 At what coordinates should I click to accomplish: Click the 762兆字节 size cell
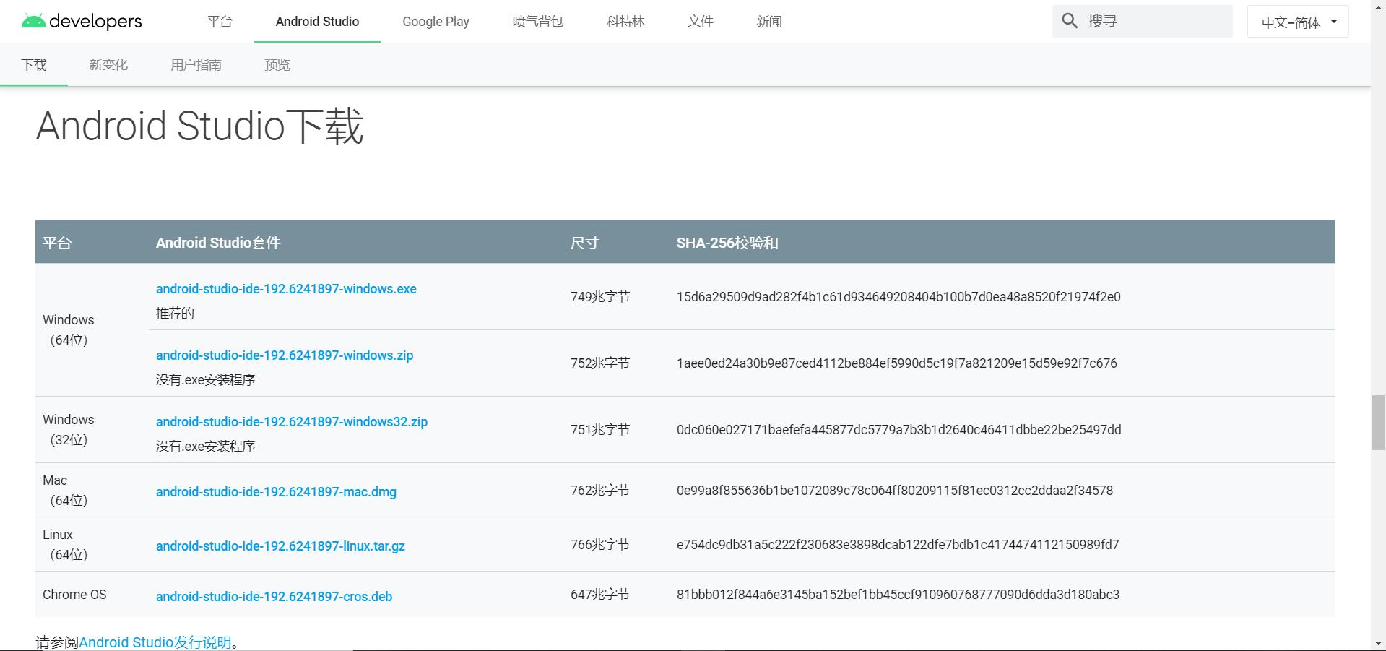click(x=600, y=491)
